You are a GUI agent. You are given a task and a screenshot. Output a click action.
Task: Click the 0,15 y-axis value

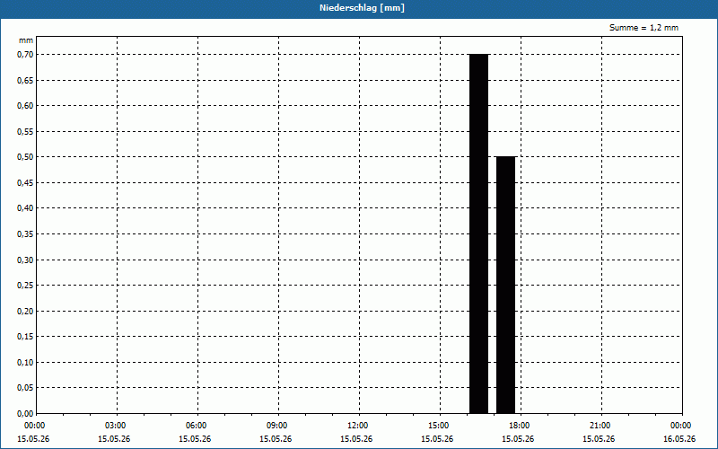[x=25, y=337]
